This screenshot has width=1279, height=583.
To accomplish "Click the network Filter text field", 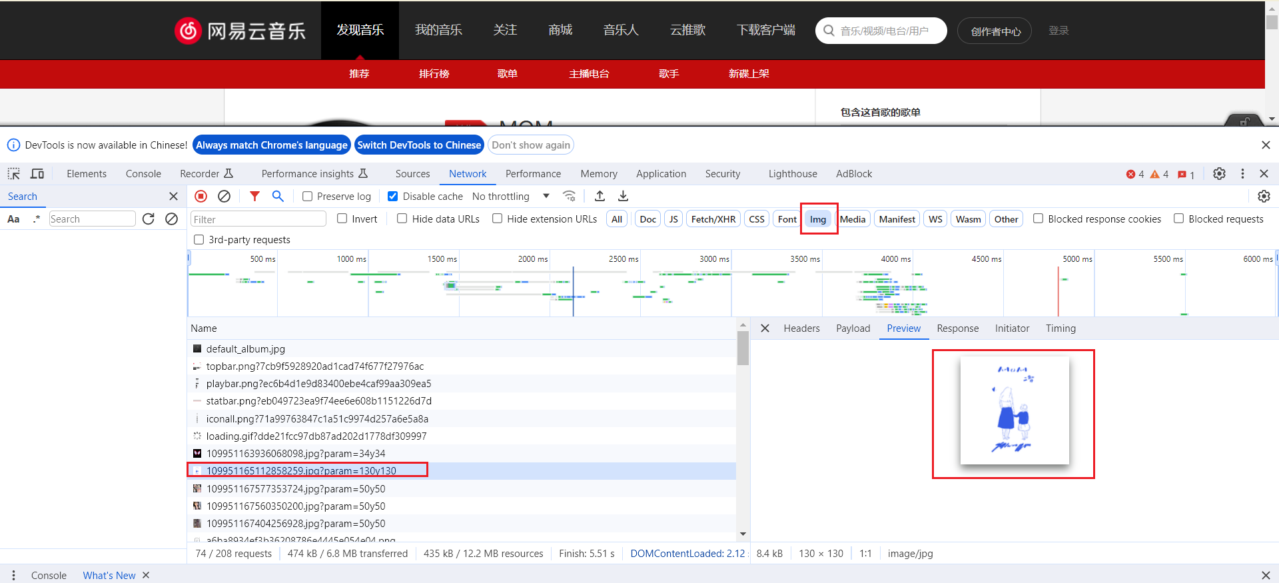I will pos(258,219).
